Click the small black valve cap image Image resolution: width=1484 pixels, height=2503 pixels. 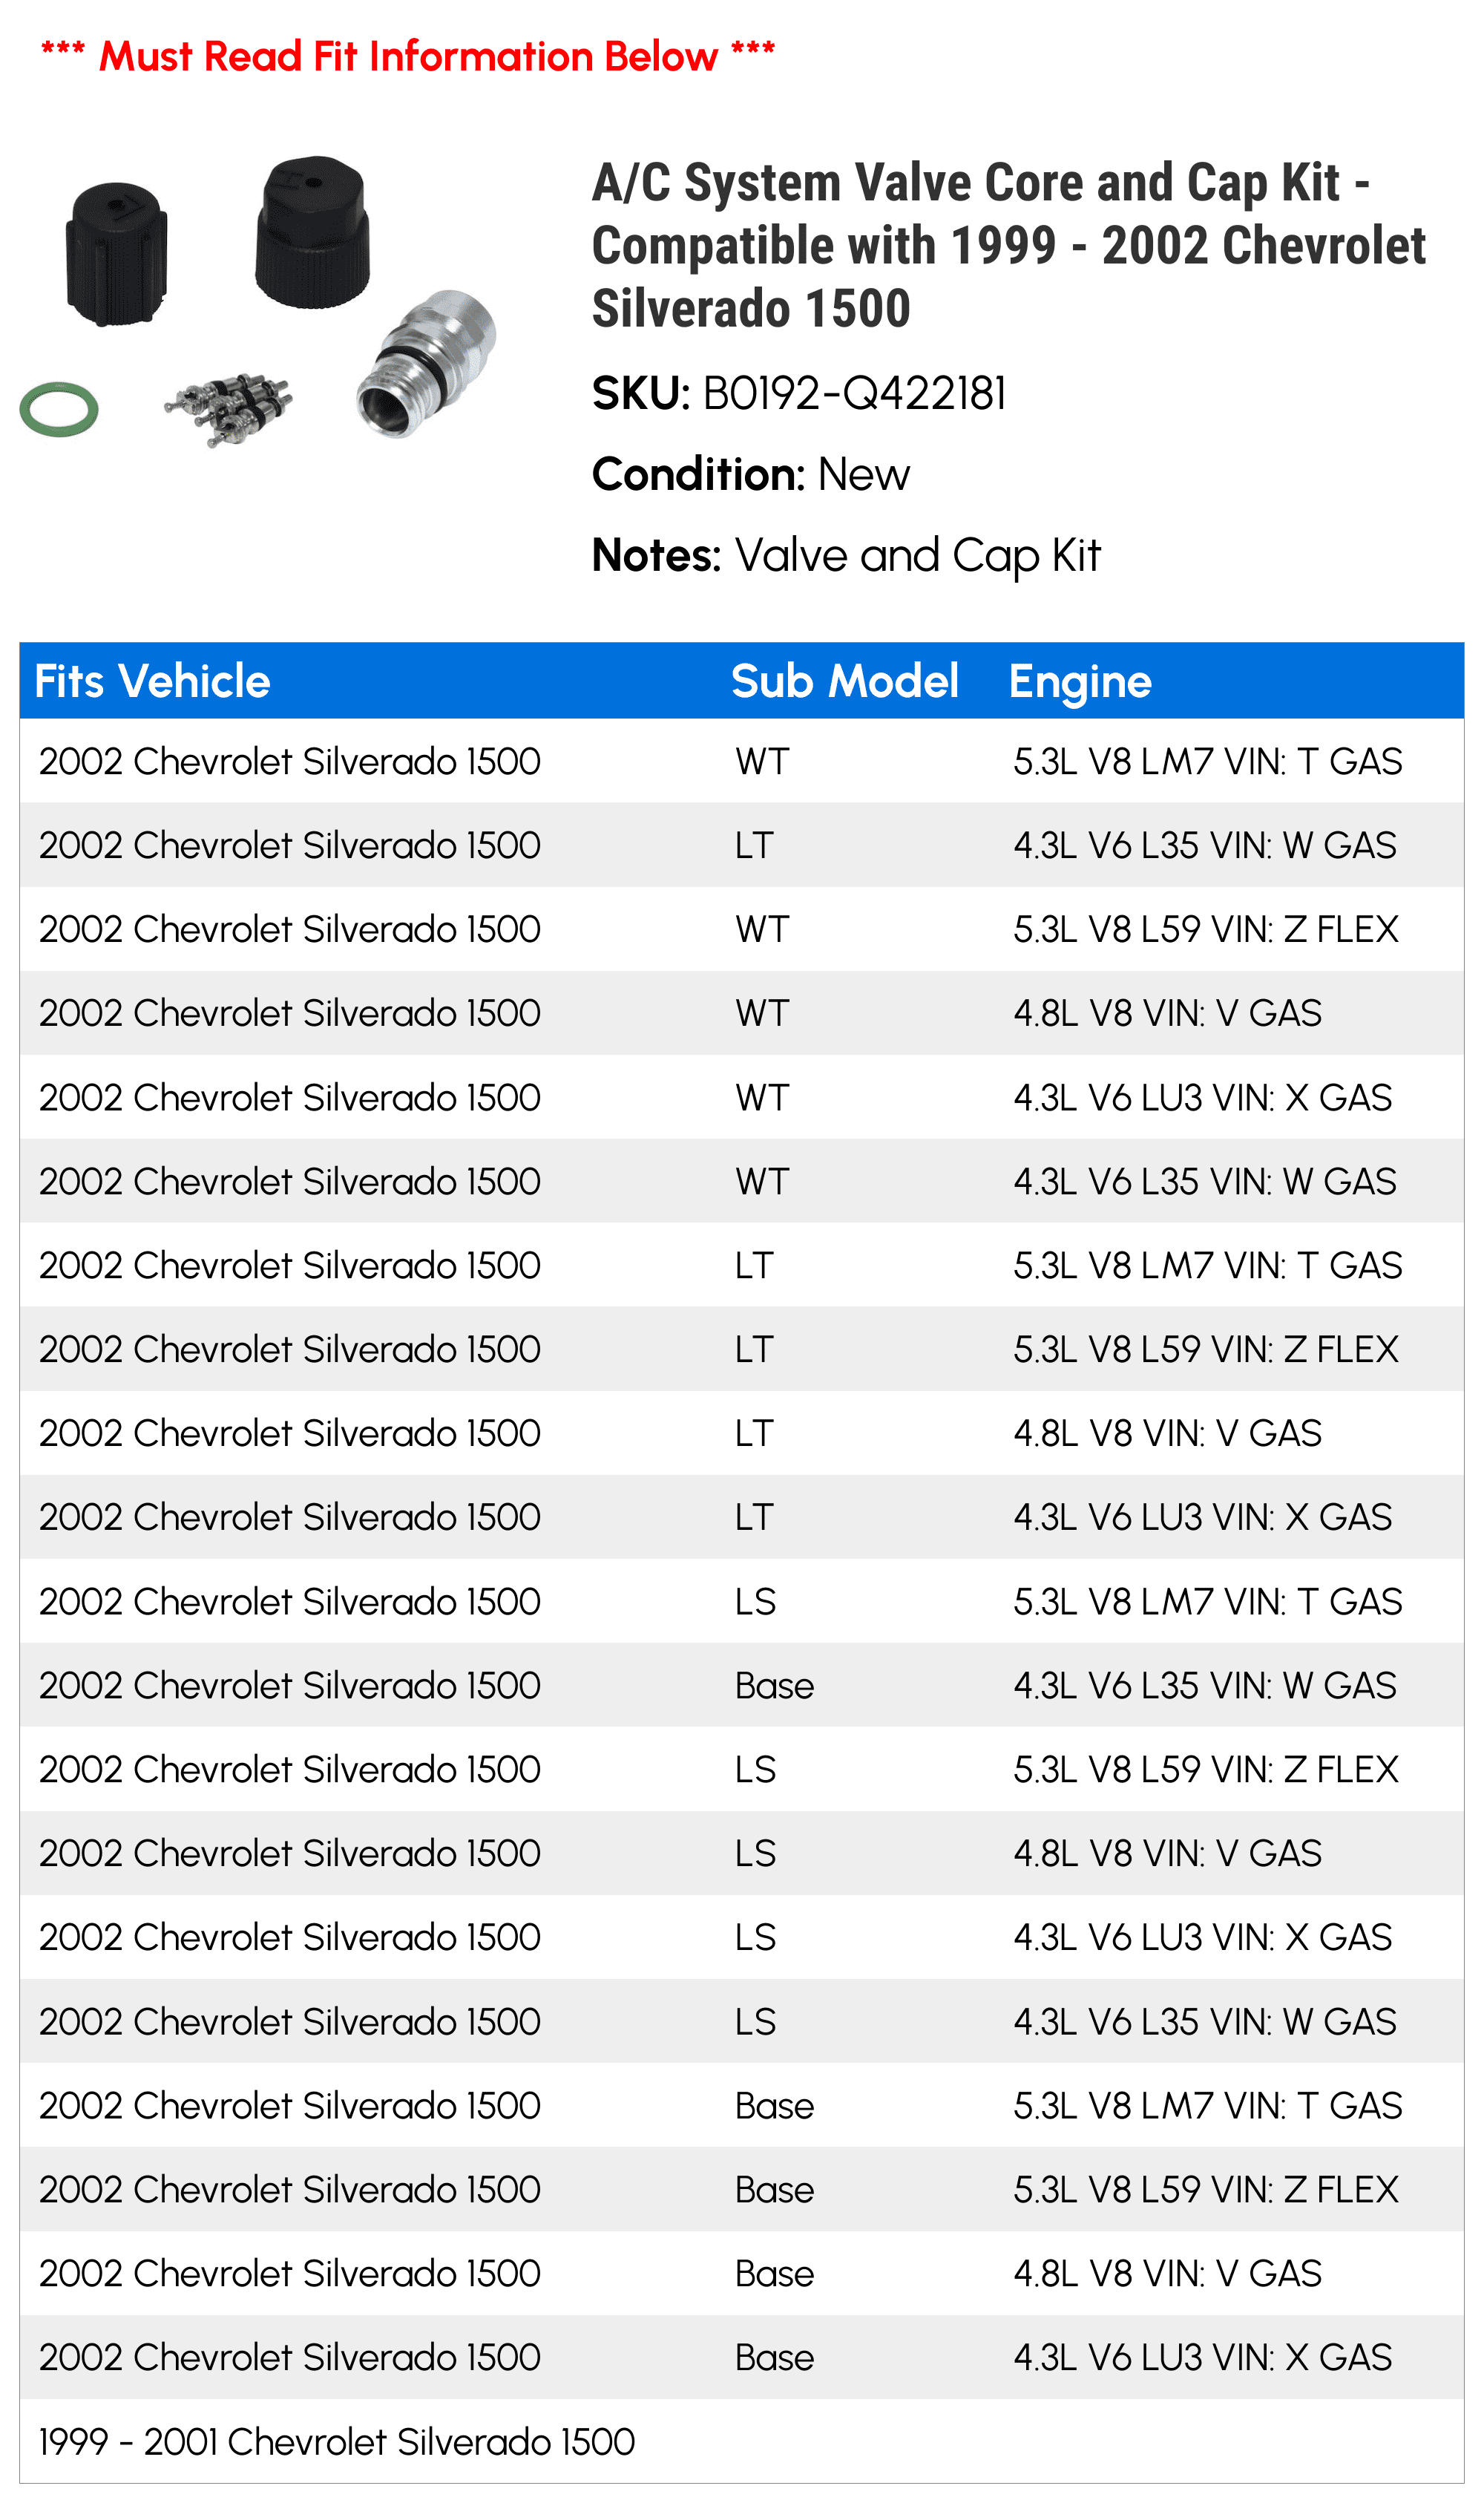click(116, 253)
